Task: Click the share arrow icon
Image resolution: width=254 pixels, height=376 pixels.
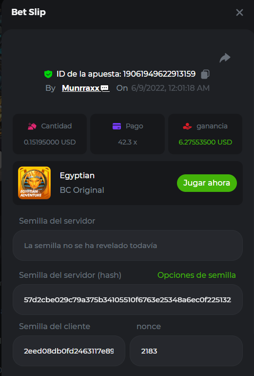Action: [225, 58]
